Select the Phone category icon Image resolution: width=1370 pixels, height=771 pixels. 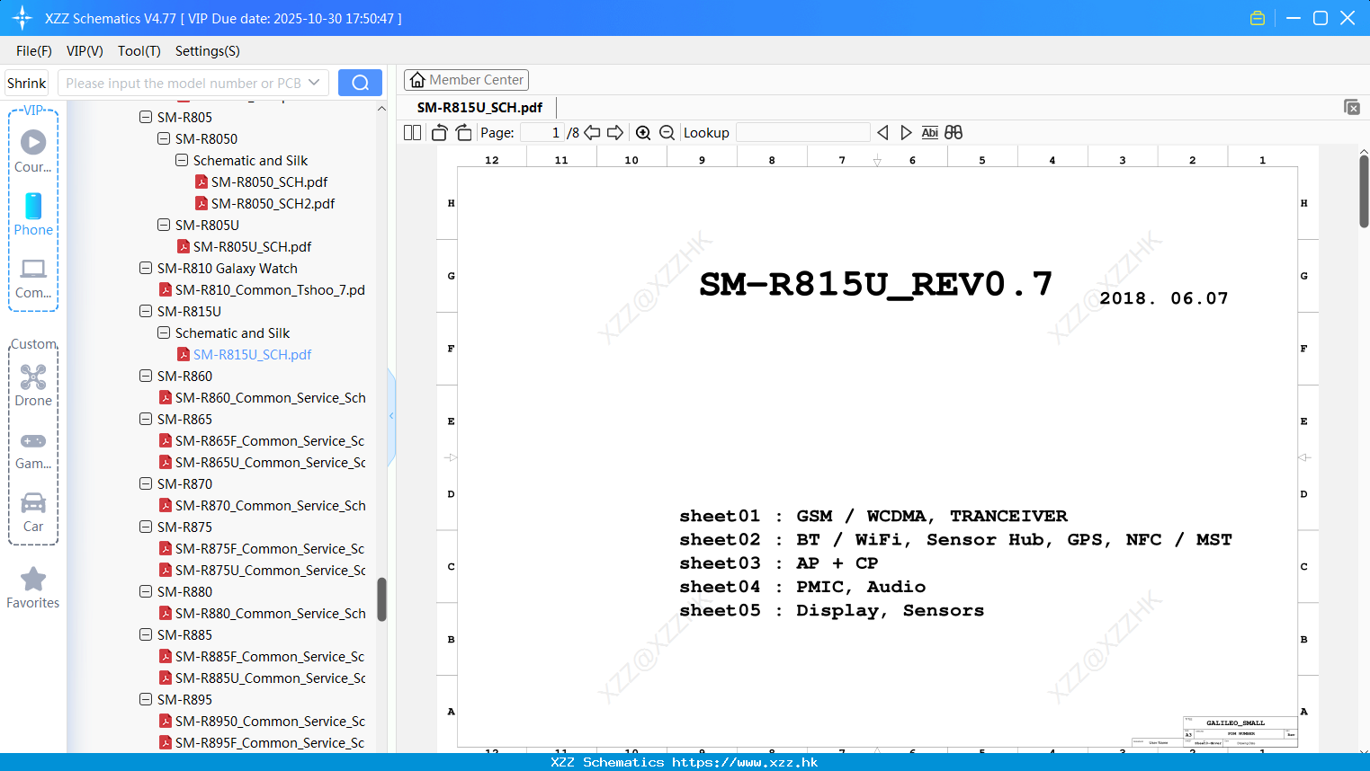pyautogui.click(x=33, y=214)
